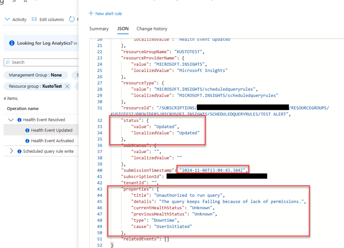Screen dimensions: 344x248
Task: Click the Refresh circular arrow icon
Action: (72, 19)
